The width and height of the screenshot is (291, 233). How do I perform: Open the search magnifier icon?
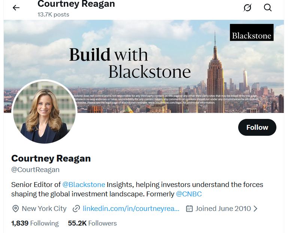tap(268, 7)
